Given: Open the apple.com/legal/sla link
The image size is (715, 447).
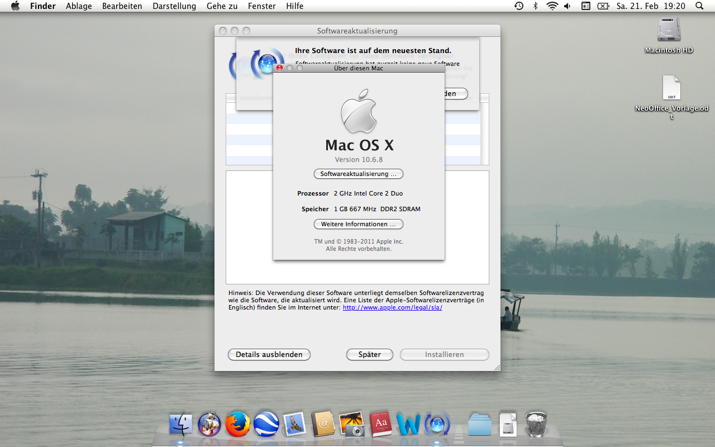Looking at the screenshot, I should point(392,307).
